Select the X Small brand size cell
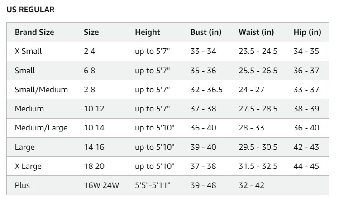This screenshot has height=207, width=339. coord(28,51)
